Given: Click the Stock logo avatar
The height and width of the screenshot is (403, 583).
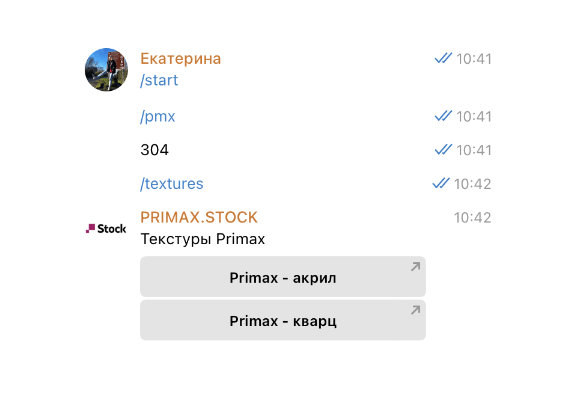Looking at the screenshot, I should click(106, 229).
